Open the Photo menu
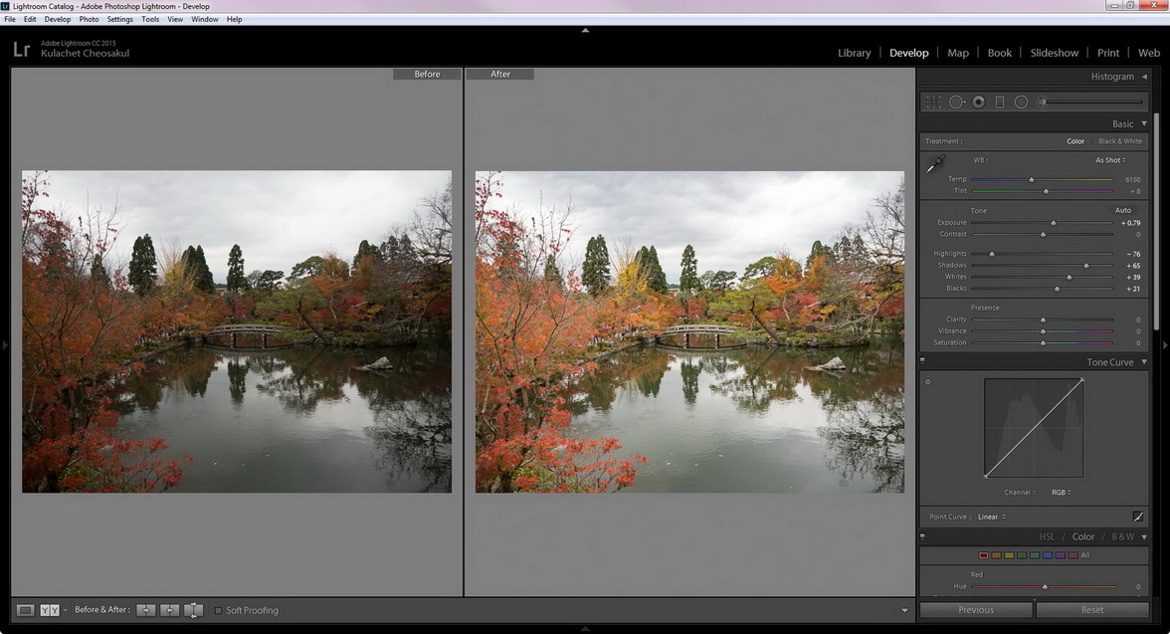Screen dimensions: 1170x634 point(89,20)
